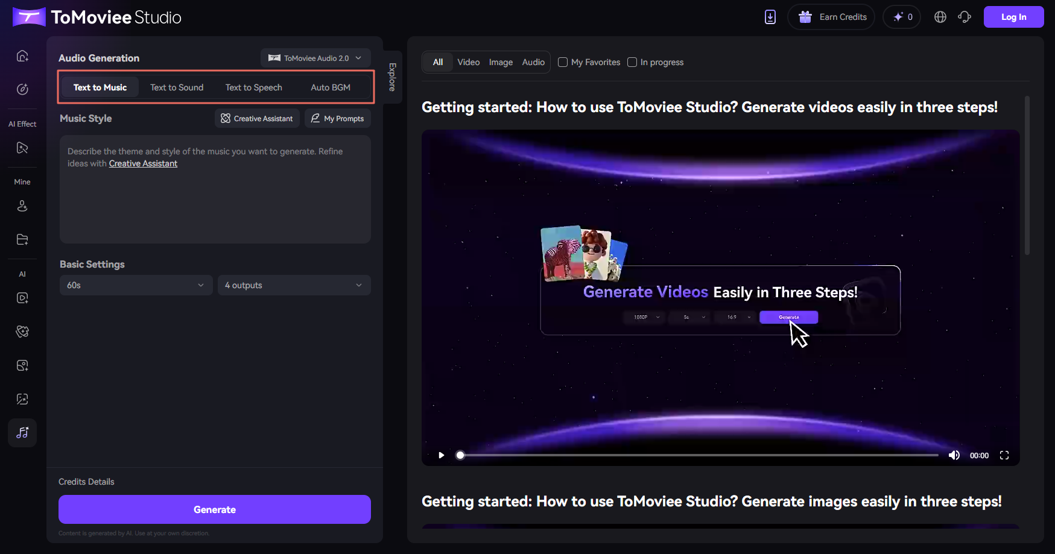Click the purple Generate button
The image size is (1055, 554).
(x=215, y=509)
